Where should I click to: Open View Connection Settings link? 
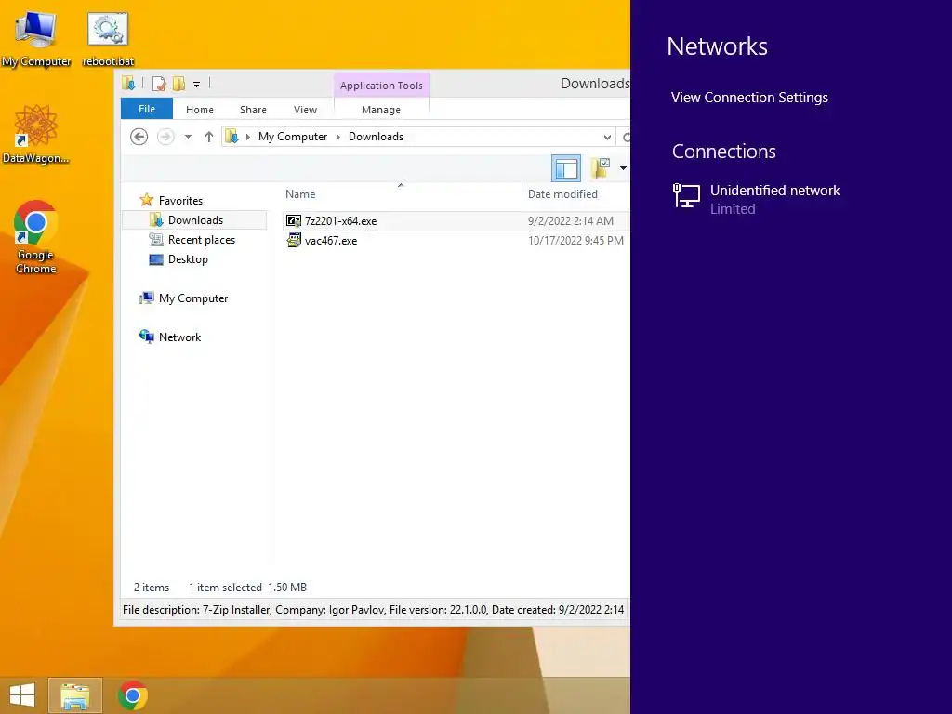[749, 97]
